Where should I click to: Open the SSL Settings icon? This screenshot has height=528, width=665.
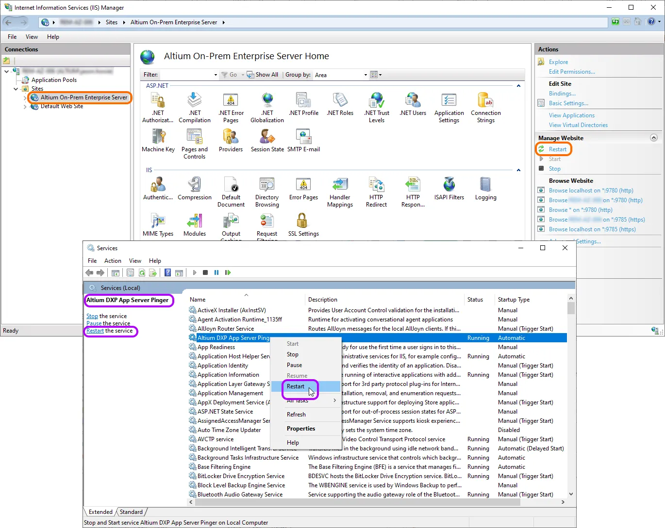coord(303,222)
